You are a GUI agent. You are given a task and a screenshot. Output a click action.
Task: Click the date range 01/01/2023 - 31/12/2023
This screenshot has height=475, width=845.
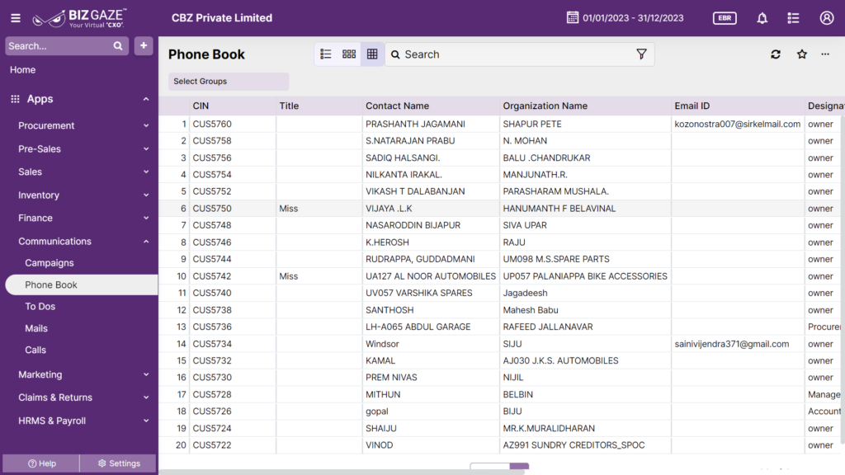click(x=633, y=18)
